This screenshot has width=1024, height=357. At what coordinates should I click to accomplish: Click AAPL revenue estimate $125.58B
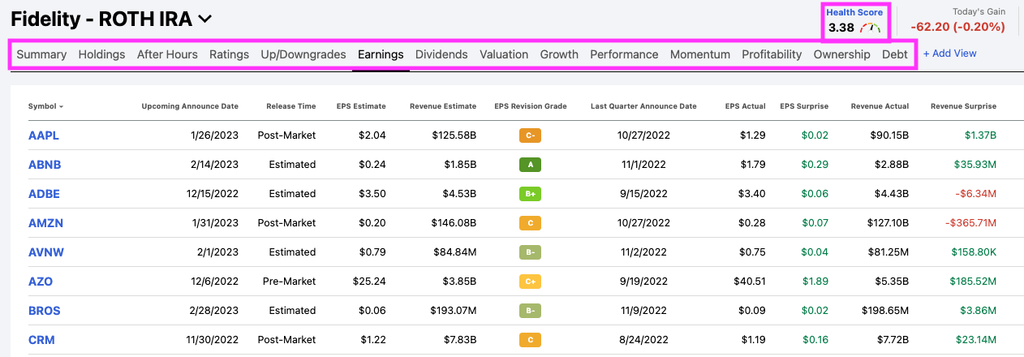(x=454, y=135)
